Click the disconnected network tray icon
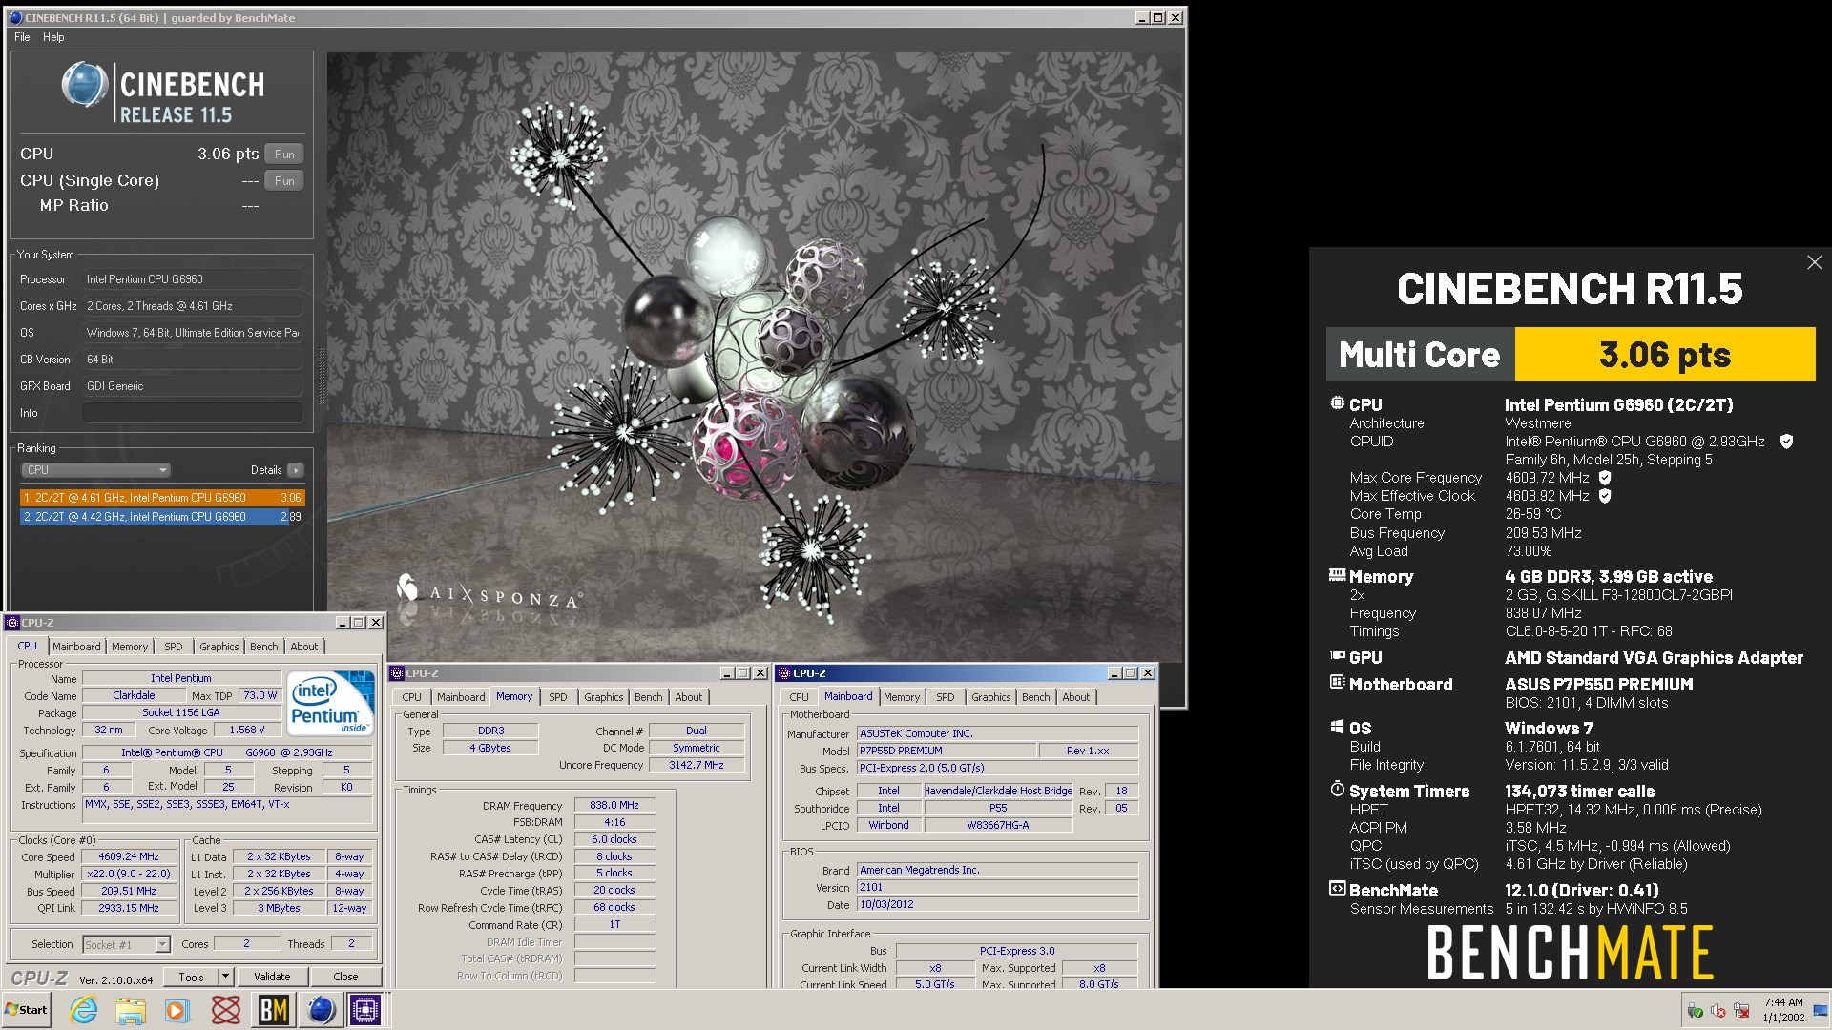The height and width of the screenshot is (1030, 1832). [1741, 1010]
